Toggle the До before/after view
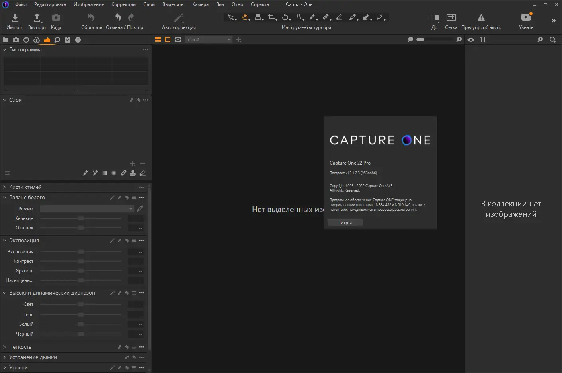562x373 pixels. click(x=433, y=18)
